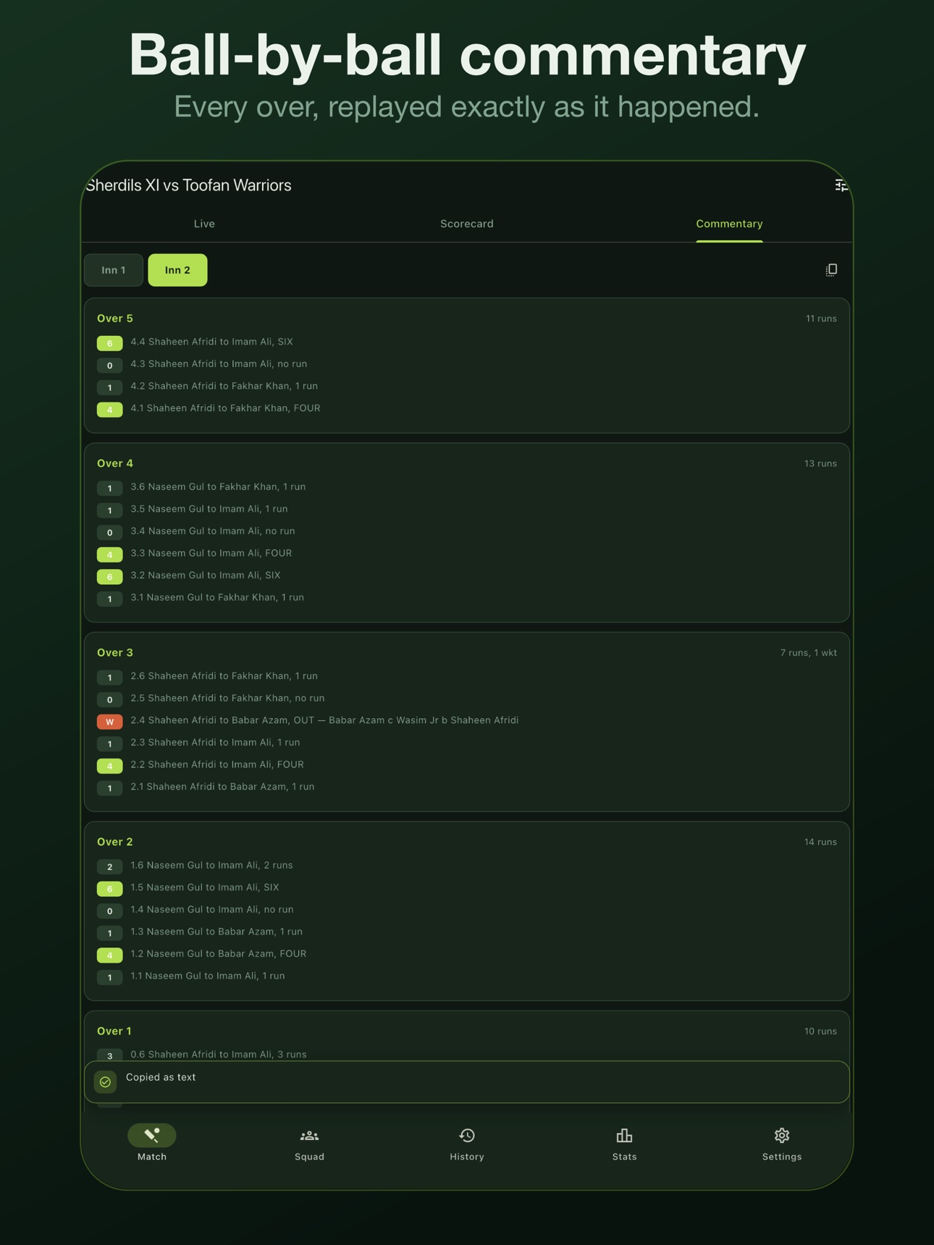This screenshot has height=1245, width=934.
Task: Tap the 3 badge for ball 0.6
Action: click(x=110, y=1055)
